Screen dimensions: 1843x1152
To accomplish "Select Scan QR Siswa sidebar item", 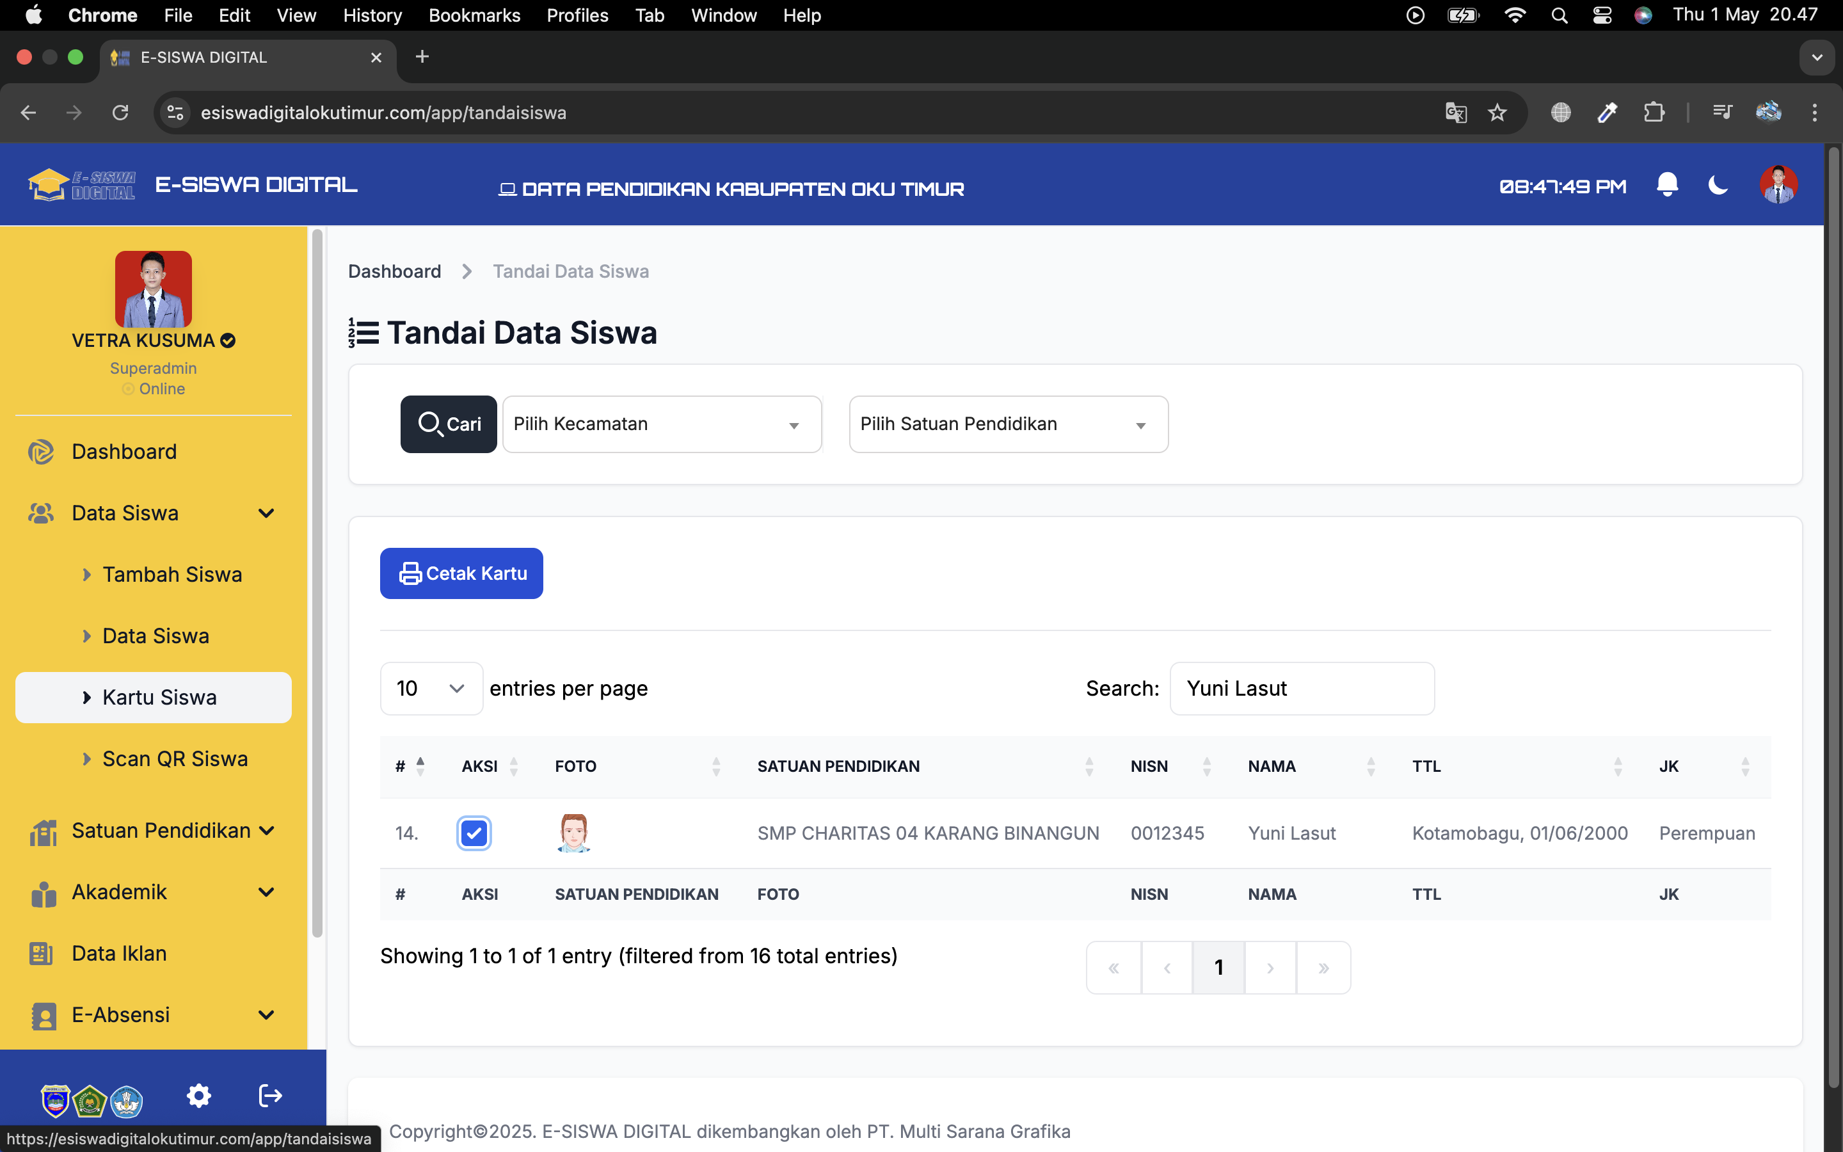I will point(175,759).
